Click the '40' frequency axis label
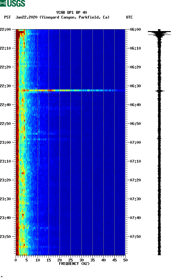Image resolution: width=173 pixels, height=280 pixels. click(x=103, y=260)
